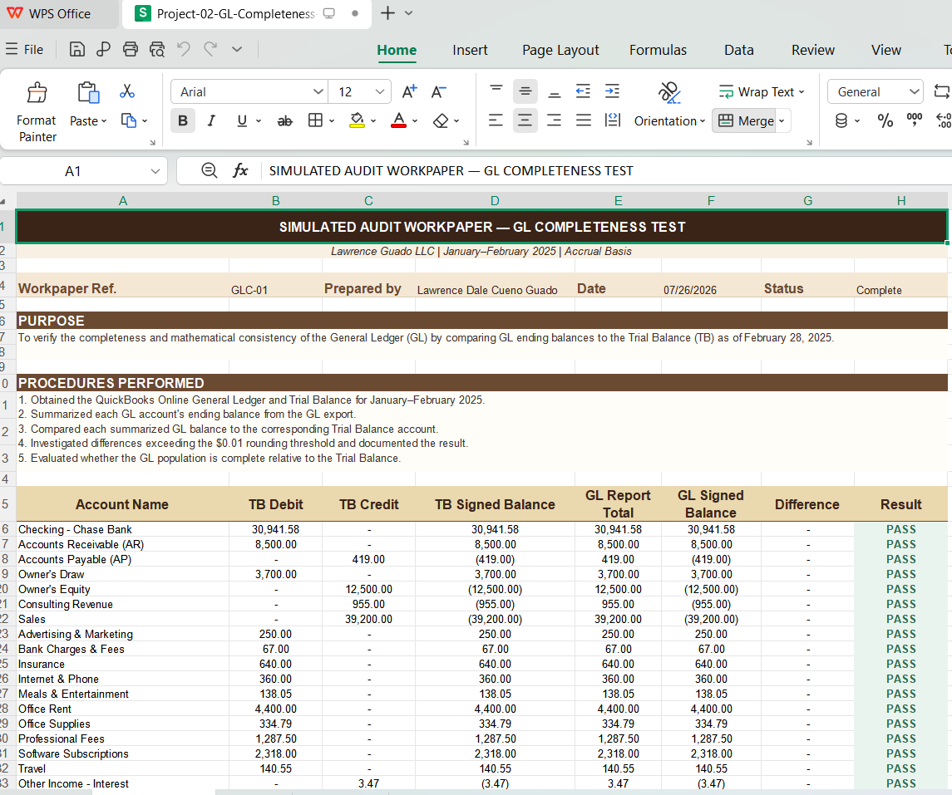Screen dimensions: 952x795
Task: Click the Save icon in quick access toolbar
Action: tap(77, 50)
